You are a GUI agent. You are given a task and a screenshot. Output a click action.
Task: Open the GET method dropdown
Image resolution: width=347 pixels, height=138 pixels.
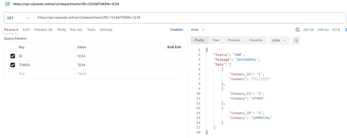18,18
